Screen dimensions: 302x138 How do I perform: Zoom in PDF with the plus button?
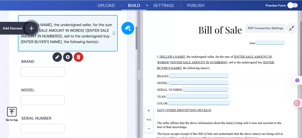coord(149,111)
